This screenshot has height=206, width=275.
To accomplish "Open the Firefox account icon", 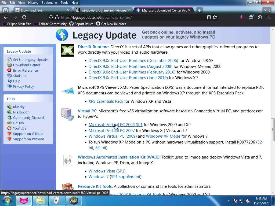I will pos(251,17).
